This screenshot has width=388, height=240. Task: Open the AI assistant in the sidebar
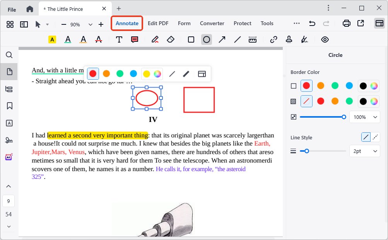click(9, 157)
